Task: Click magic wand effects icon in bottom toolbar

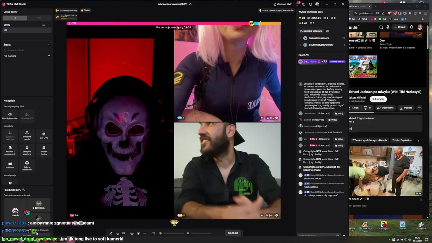Action: (111, 233)
